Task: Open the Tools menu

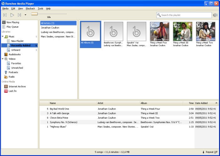Action: (40, 8)
